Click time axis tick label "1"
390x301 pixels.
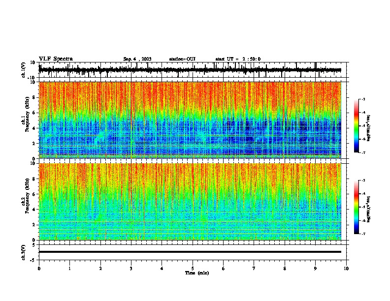pyautogui.click(x=69, y=269)
